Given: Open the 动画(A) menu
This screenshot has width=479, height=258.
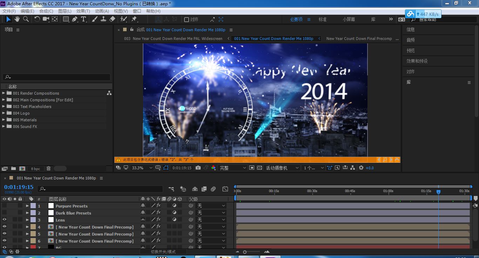Looking at the screenshot, I should (x=102, y=11).
